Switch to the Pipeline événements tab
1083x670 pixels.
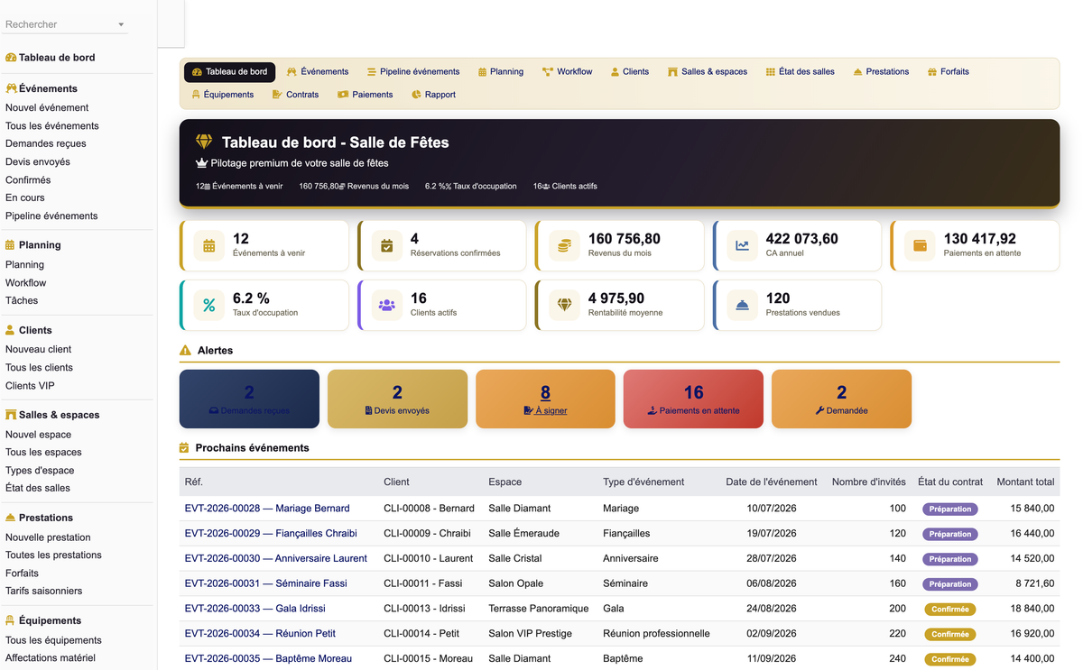[x=413, y=71]
